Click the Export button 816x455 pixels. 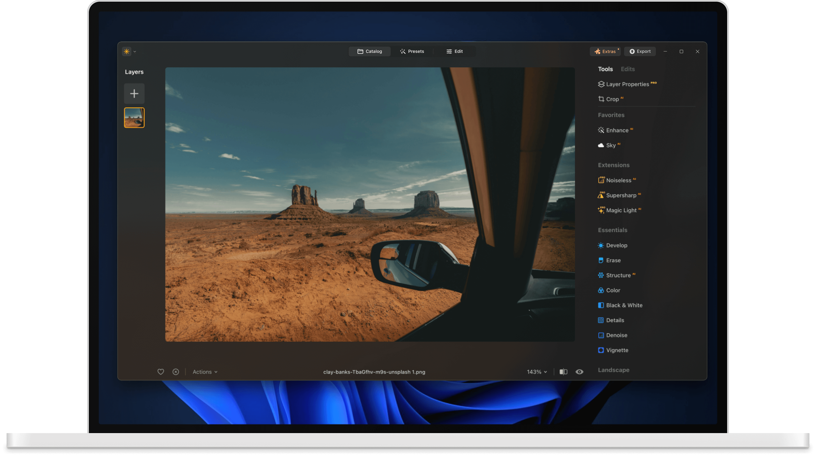click(640, 51)
